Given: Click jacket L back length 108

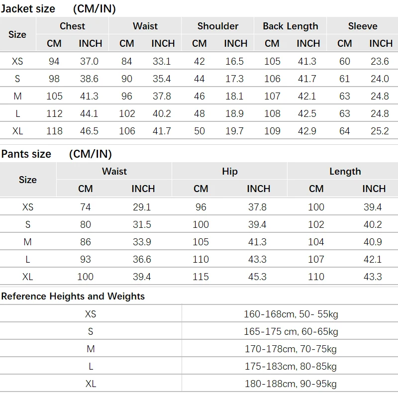Looking at the screenshot, I should 272,113.
